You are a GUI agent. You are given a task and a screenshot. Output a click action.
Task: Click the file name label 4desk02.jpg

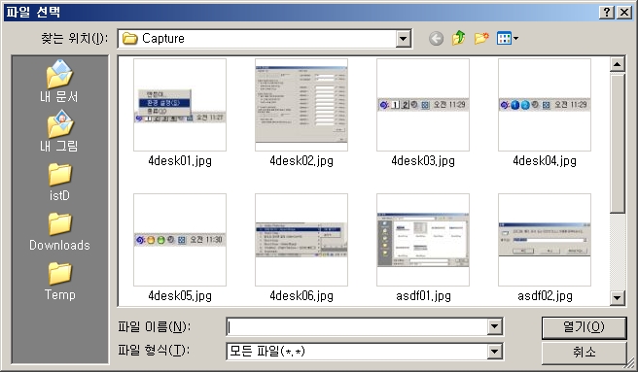point(301,161)
